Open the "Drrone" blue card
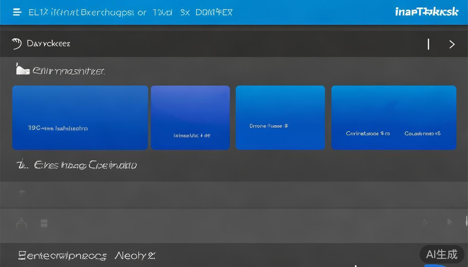 [280, 118]
